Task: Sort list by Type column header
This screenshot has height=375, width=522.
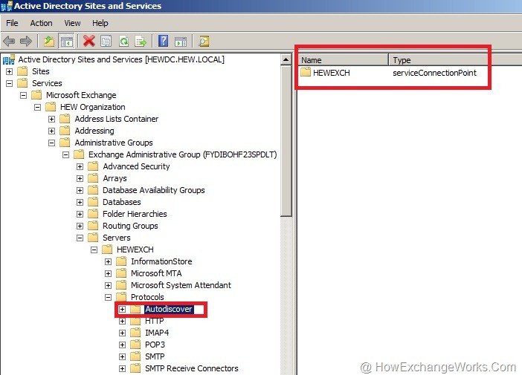Action: (455, 60)
